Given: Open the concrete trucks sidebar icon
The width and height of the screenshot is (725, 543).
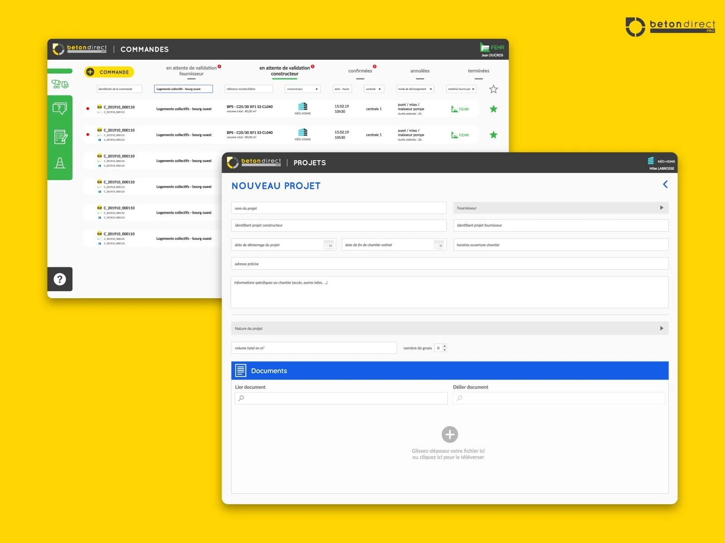Looking at the screenshot, I should pyautogui.click(x=60, y=84).
